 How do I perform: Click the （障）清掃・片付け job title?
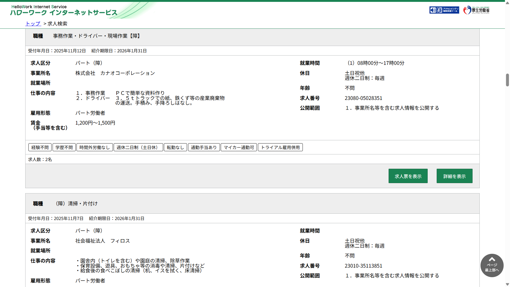76,204
